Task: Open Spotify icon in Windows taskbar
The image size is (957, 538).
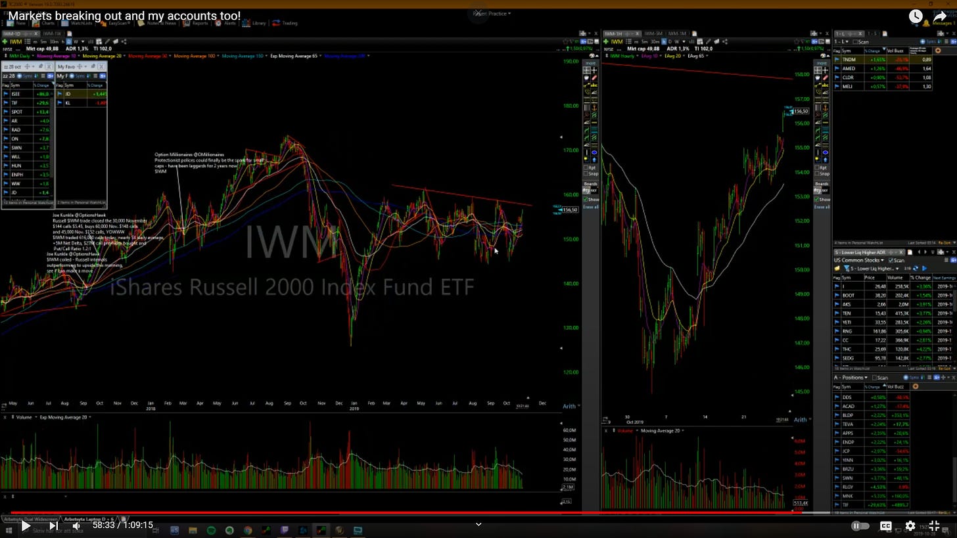Action: coord(211,530)
